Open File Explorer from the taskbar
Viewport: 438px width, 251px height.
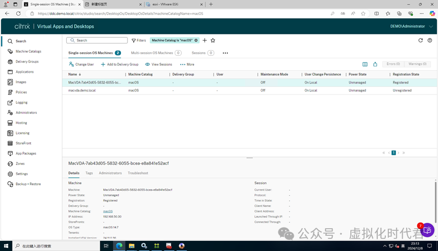(x=132, y=246)
